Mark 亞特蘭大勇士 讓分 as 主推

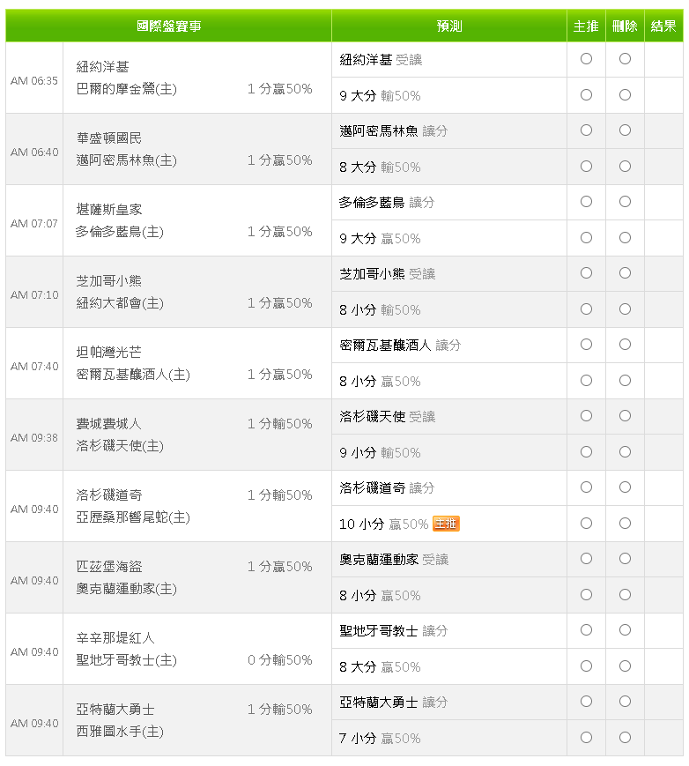point(586,702)
